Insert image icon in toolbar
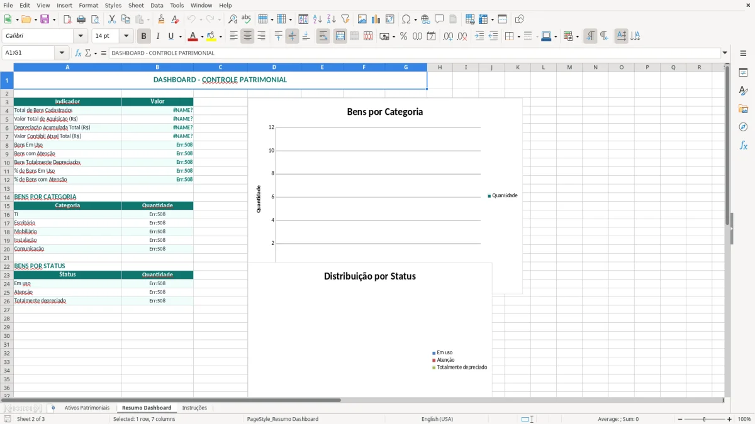Viewport: 755px width, 424px height. tap(362, 19)
